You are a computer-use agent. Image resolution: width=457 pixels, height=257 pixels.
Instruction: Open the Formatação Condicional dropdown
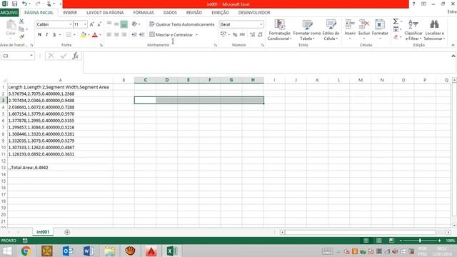pos(279,30)
